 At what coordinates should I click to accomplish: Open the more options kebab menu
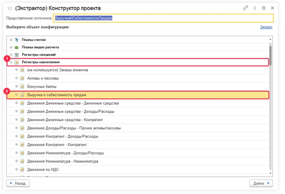[x=254, y=8]
